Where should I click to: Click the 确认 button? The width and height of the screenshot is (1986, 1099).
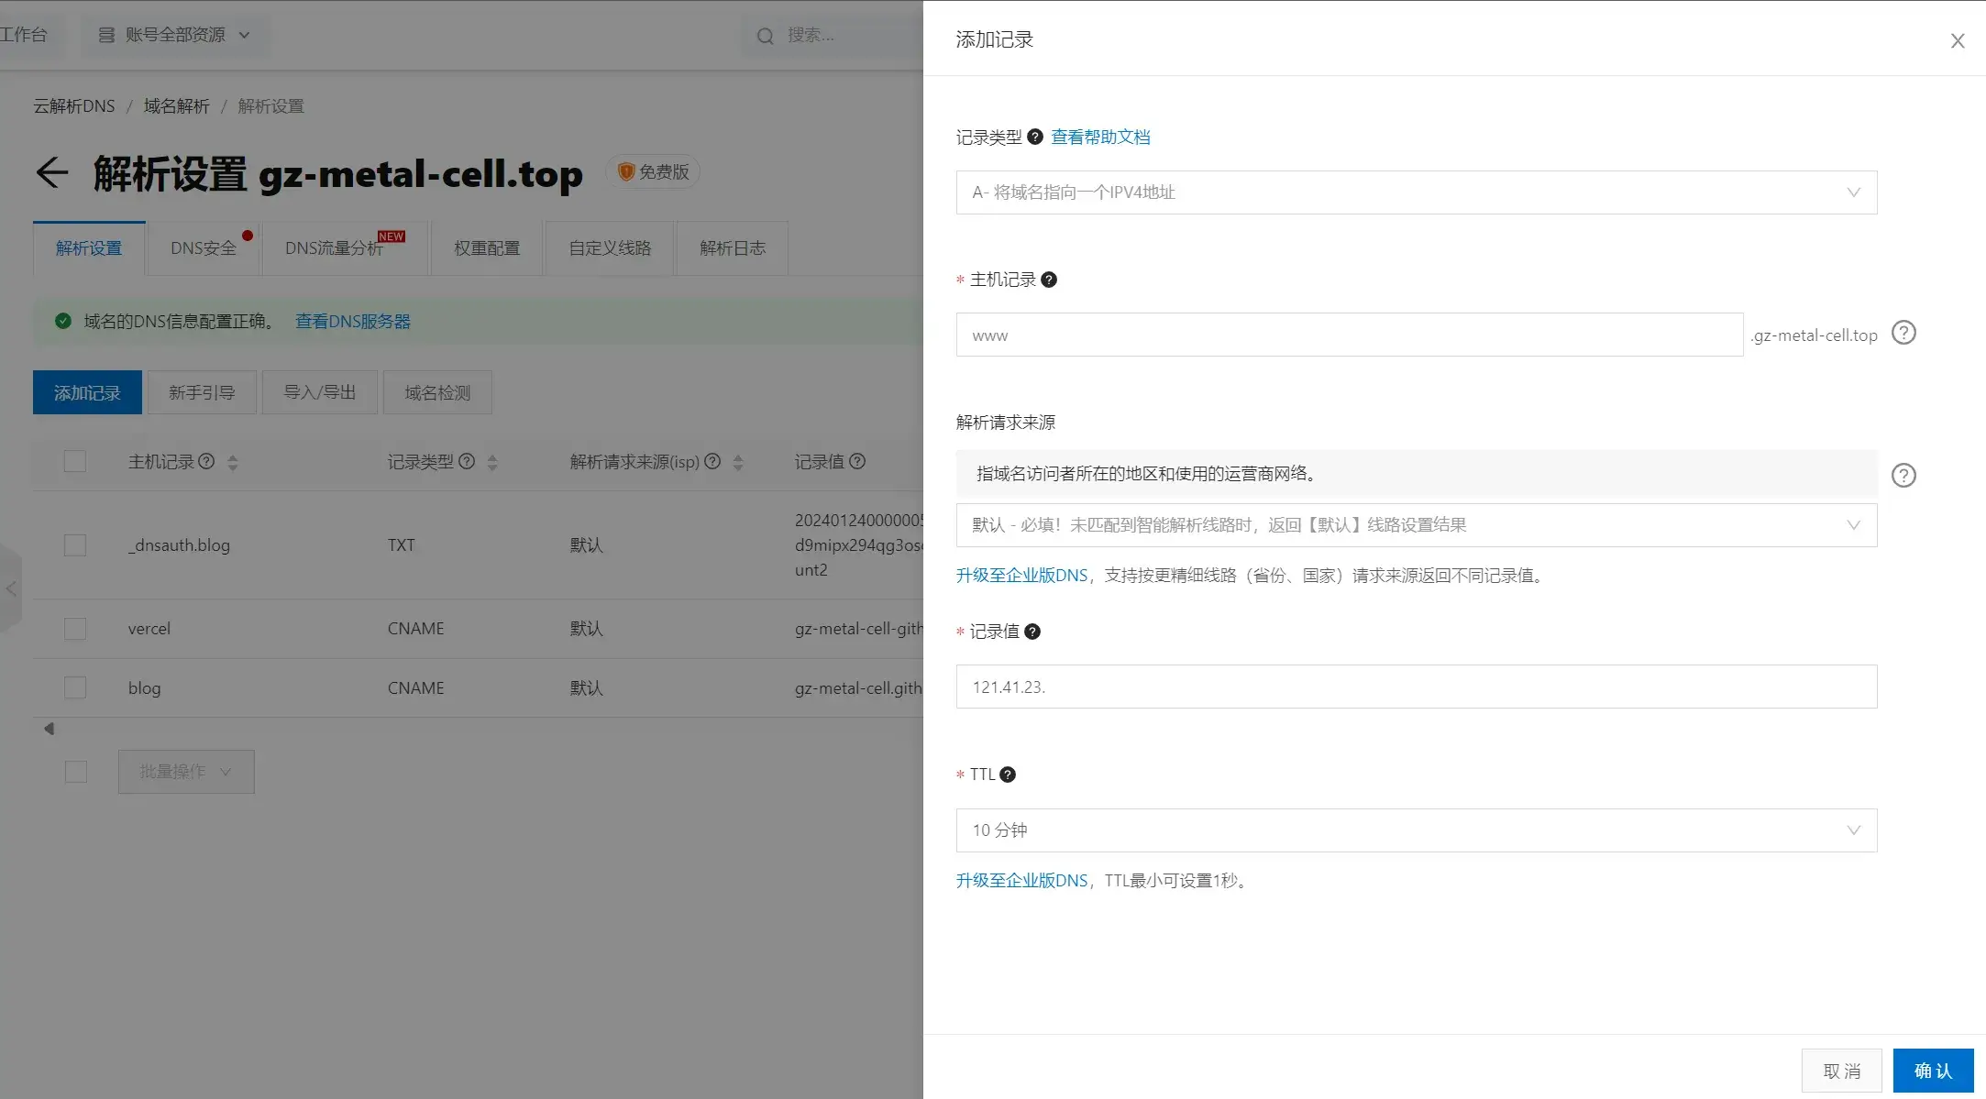point(1933,1071)
